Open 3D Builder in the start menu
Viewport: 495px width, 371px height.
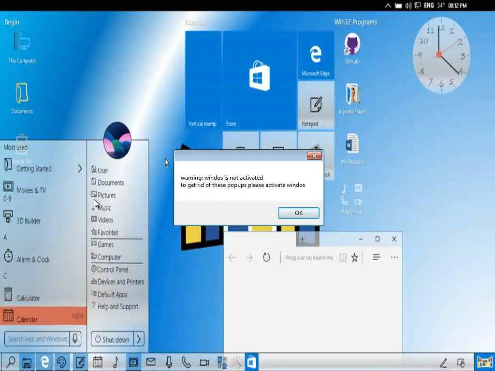click(22, 218)
